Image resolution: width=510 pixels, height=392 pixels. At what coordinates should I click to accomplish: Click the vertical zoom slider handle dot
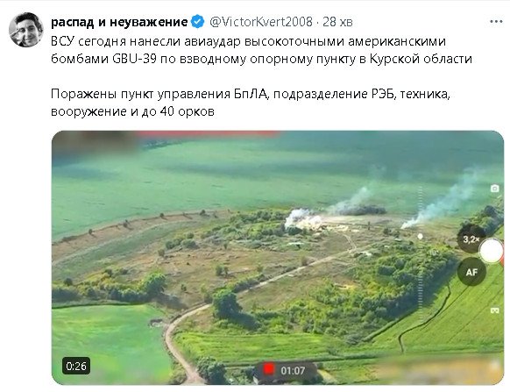(421, 237)
